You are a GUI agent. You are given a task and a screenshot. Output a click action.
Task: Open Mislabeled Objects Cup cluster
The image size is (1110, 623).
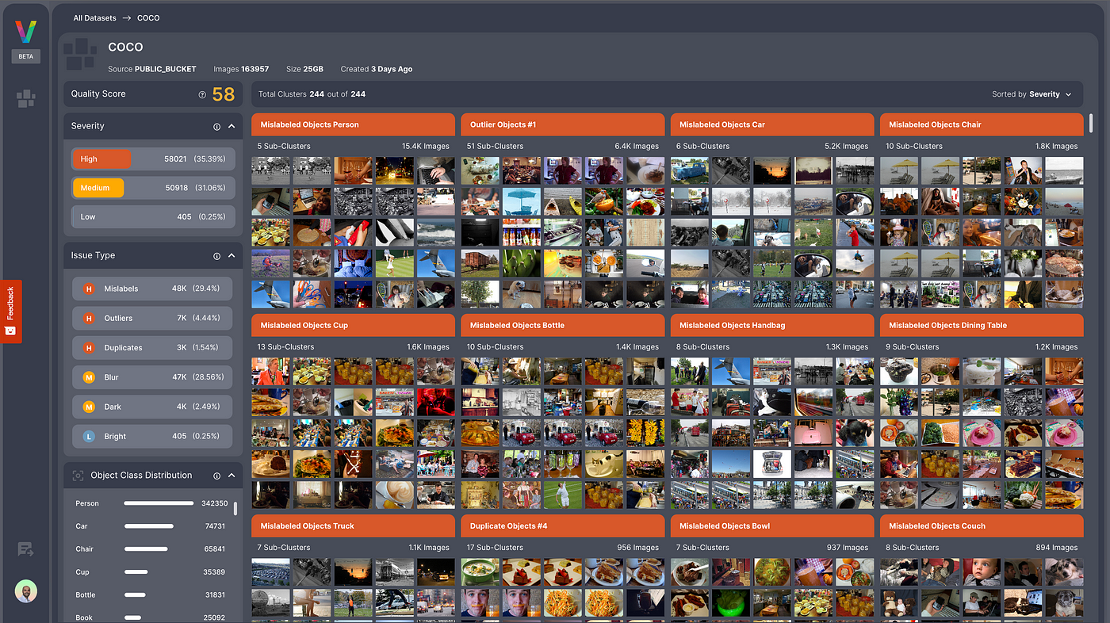[353, 325]
